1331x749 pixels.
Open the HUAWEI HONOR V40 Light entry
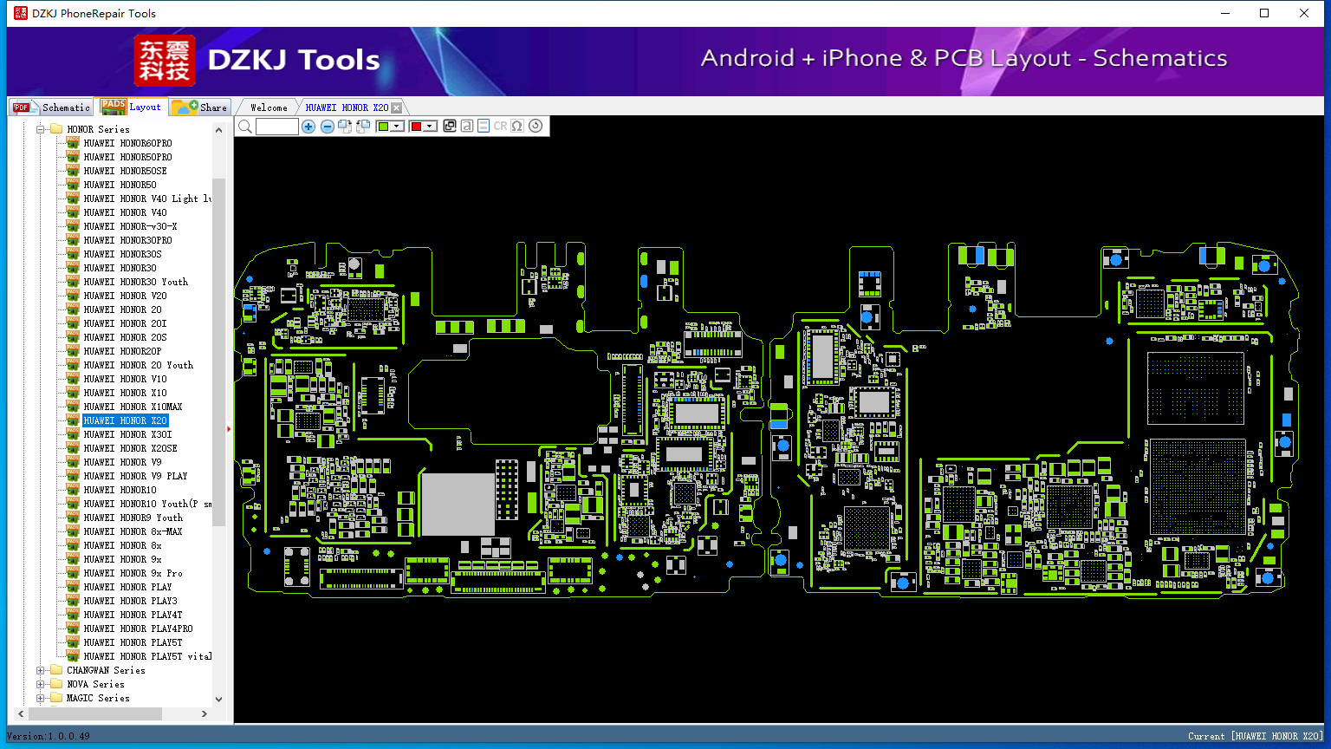coord(147,199)
